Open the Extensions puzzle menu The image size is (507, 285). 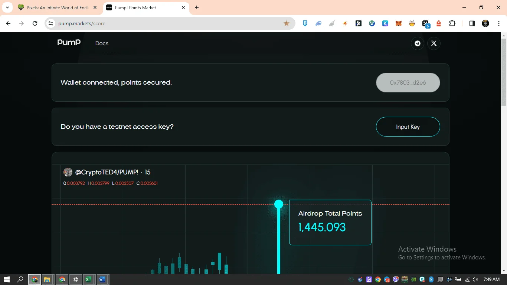(452, 23)
